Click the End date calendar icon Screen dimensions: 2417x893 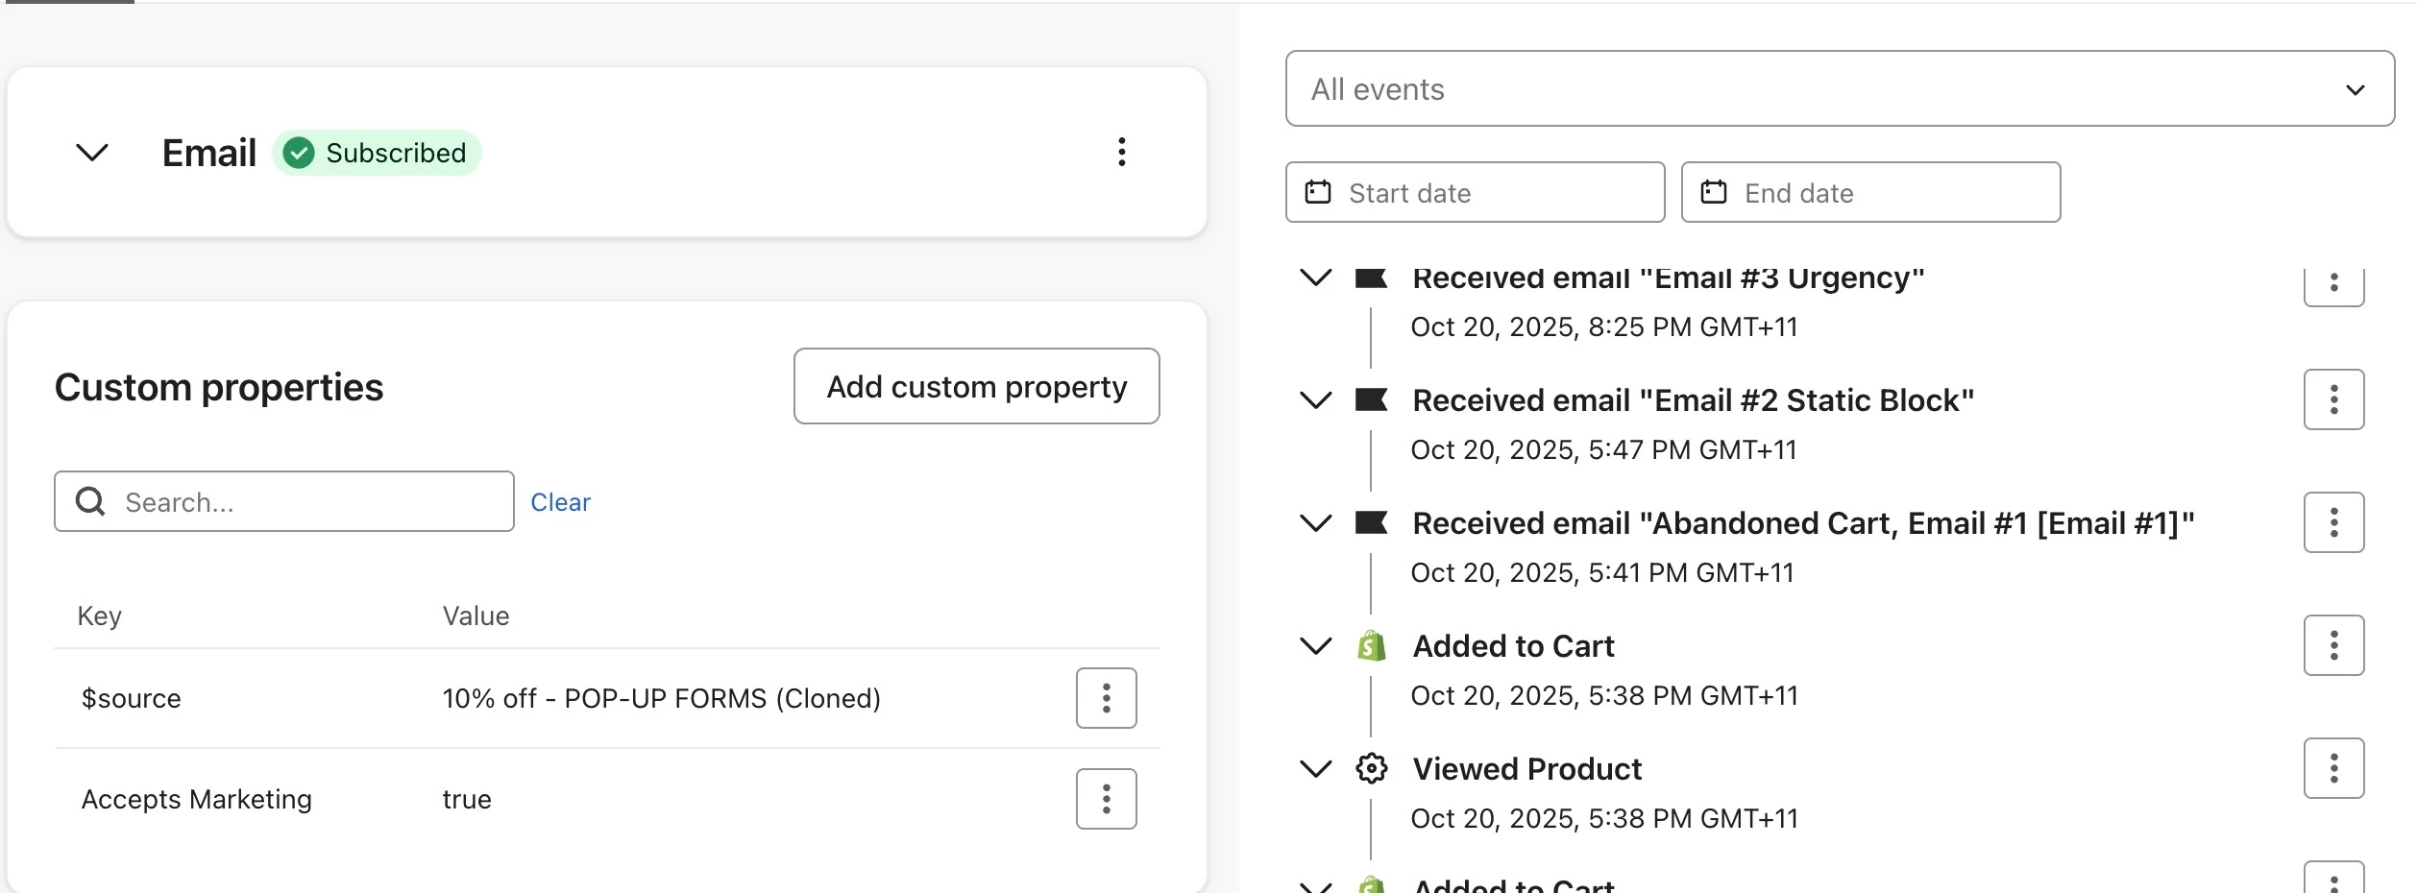(x=1714, y=192)
